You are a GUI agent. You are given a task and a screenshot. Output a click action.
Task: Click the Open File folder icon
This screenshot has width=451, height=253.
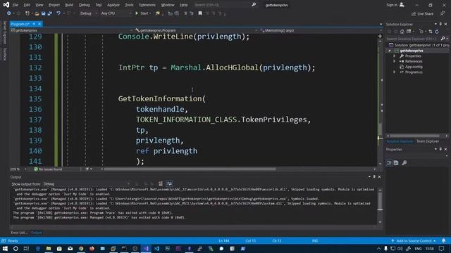point(37,13)
